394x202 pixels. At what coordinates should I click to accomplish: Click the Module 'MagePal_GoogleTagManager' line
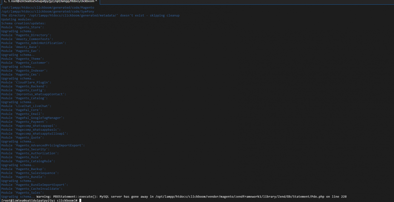point(33,118)
